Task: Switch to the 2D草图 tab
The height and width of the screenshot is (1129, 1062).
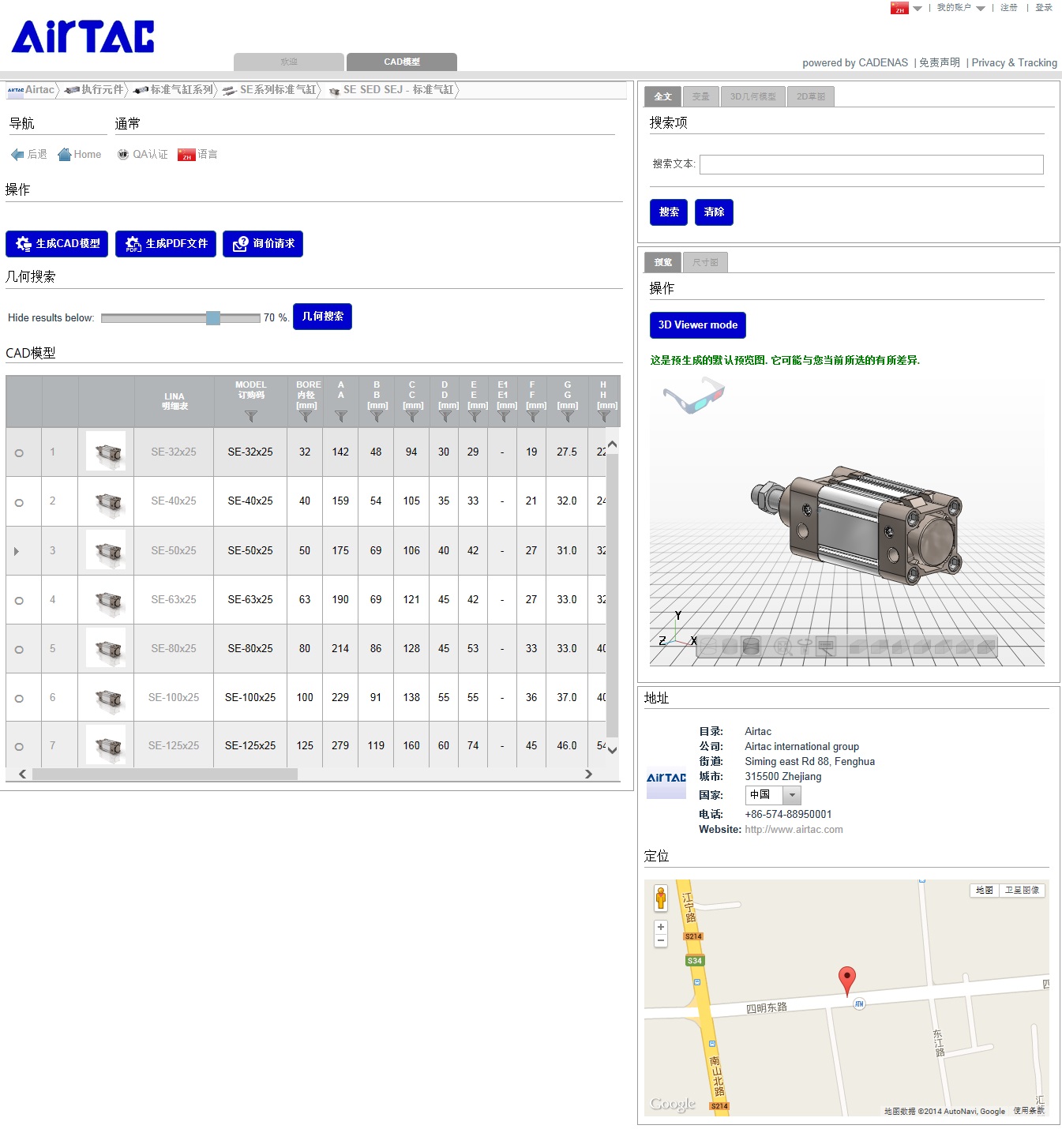Action: pos(811,97)
